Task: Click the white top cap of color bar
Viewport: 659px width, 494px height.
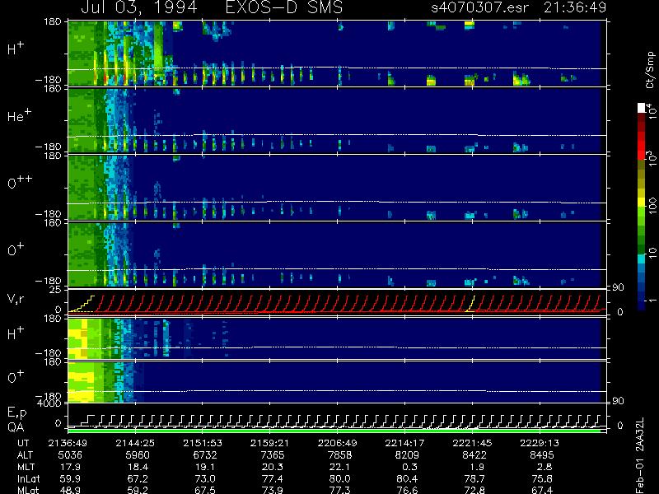Action: 642,108
